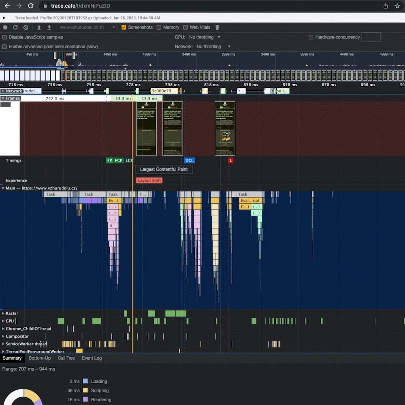Viewport: 405px width, 405px height.
Task: Bookmark the page with the star icon
Action: coord(397,6)
